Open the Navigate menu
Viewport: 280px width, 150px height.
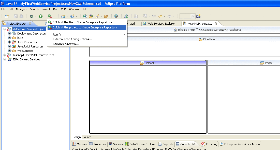[x=21, y=9]
